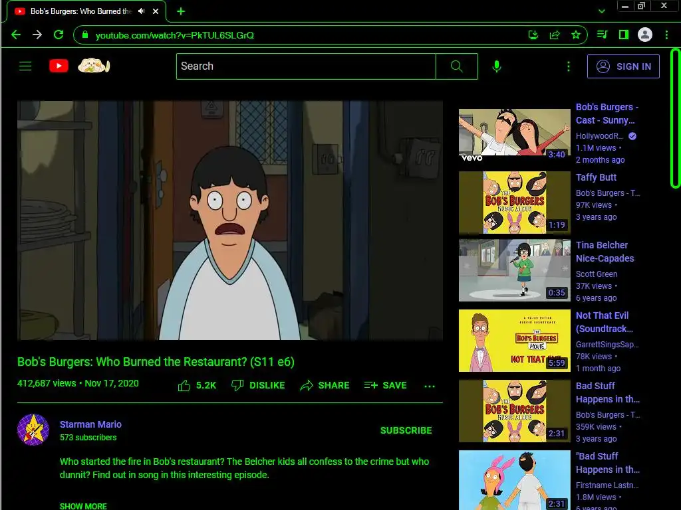Click the Firstname Lastn... channel name
The height and width of the screenshot is (510, 681).
607,485
